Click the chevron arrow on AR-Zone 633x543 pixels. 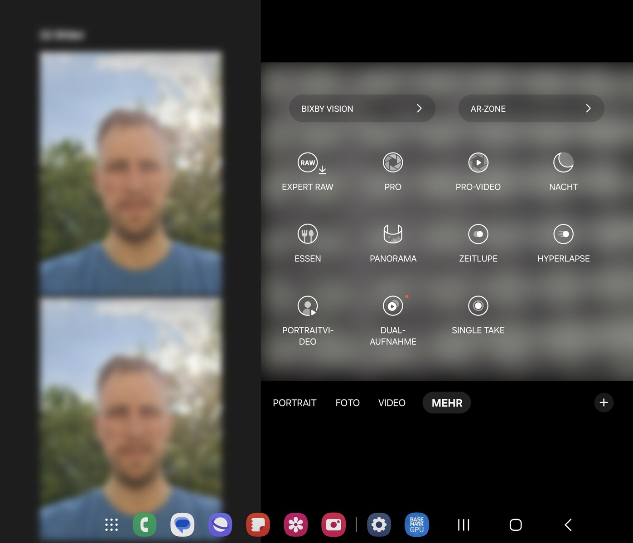click(x=588, y=109)
